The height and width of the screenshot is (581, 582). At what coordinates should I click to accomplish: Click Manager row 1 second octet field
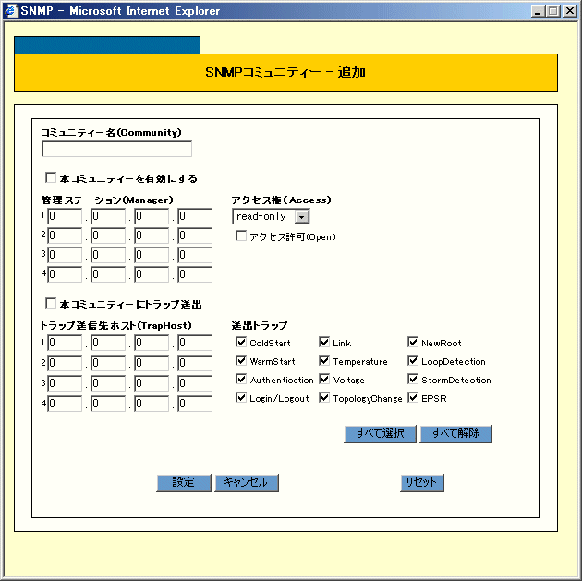pyautogui.click(x=108, y=216)
